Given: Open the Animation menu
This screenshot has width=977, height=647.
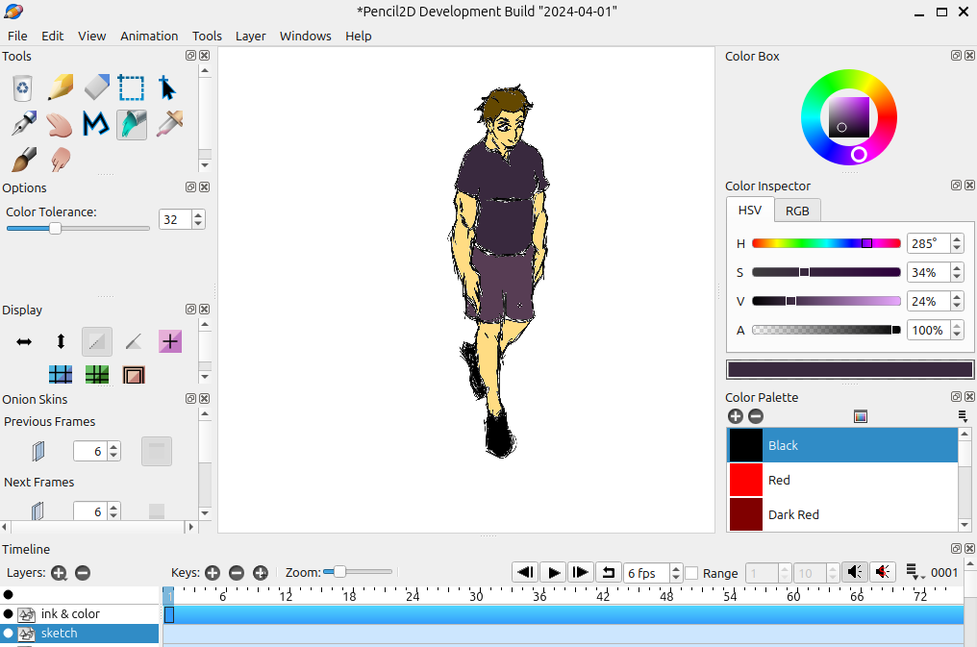Looking at the screenshot, I should point(149,37).
